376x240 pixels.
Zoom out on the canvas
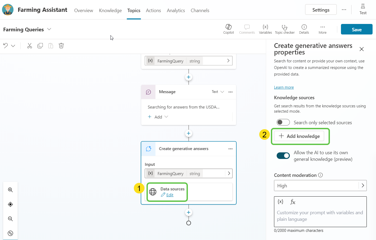pos(11,219)
